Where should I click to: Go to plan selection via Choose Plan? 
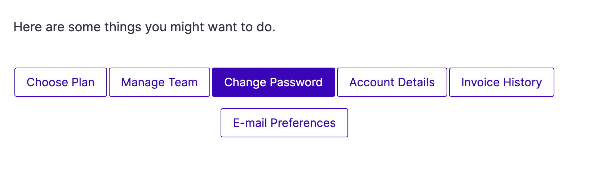[61, 82]
